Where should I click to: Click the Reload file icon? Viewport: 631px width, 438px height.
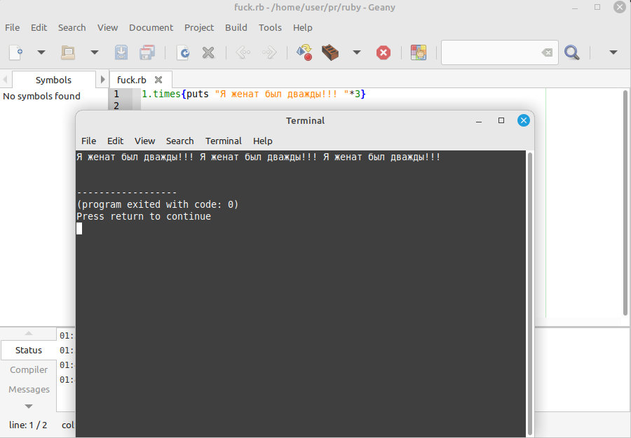coord(183,52)
